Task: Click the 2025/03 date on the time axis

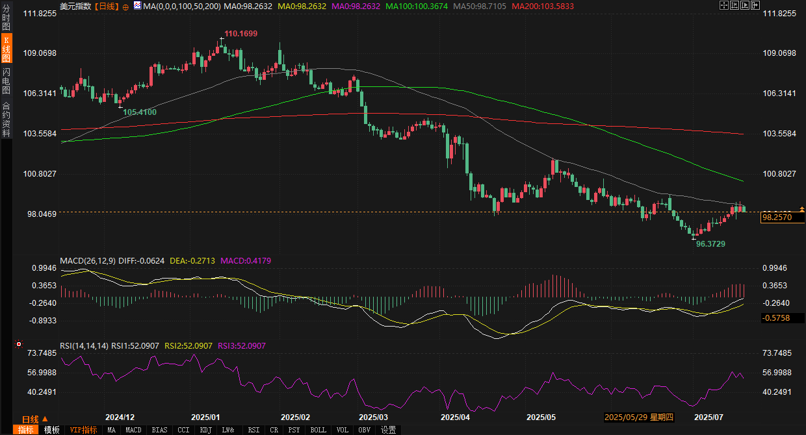Action: point(373,417)
